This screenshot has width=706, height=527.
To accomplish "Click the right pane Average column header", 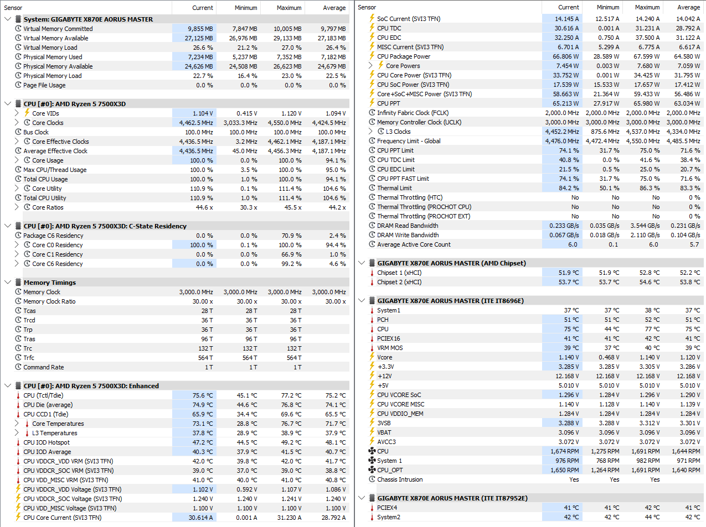I will tap(688, 7).
